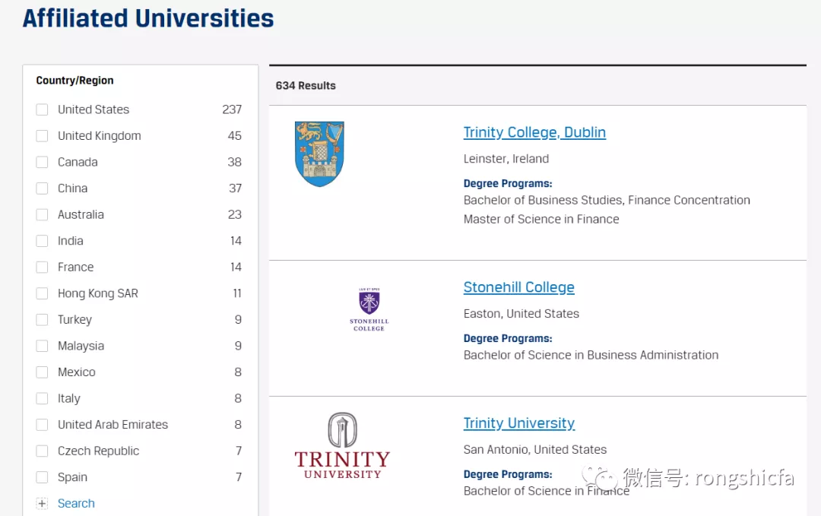Screen dimensions: 821x516
Task: Click Easton, United States location text
Action: (521, 313)
